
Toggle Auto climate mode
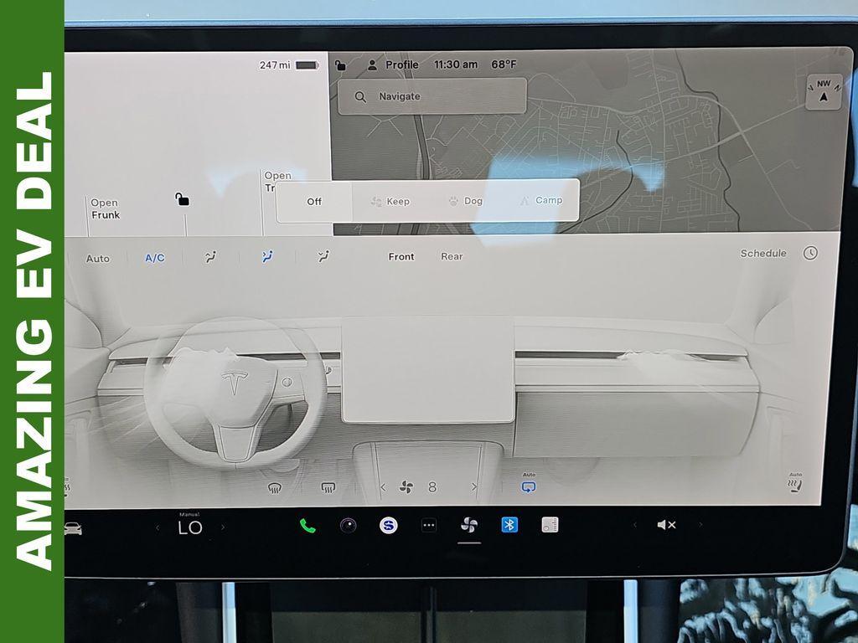pyautogui.click(x=98, y=259)
